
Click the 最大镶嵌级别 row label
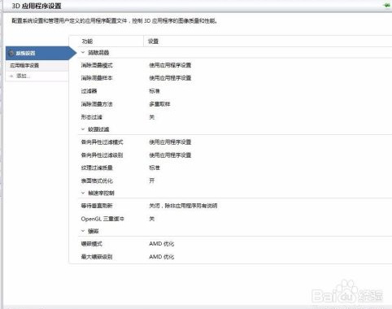coord(97,257)
